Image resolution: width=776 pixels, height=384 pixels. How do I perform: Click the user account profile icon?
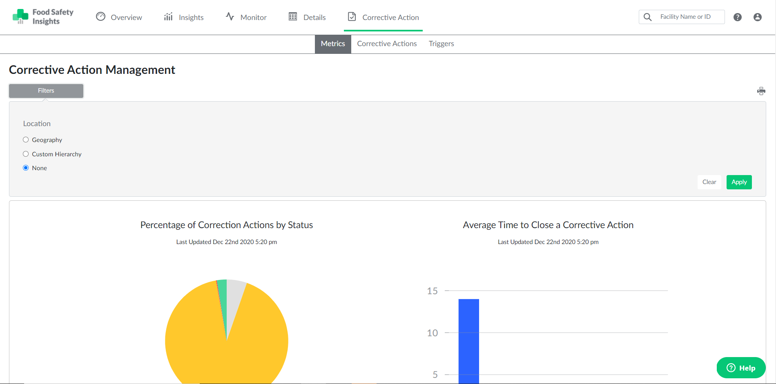point(758,17)
